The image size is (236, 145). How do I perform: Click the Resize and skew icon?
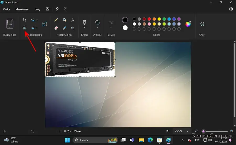[44, 24]
